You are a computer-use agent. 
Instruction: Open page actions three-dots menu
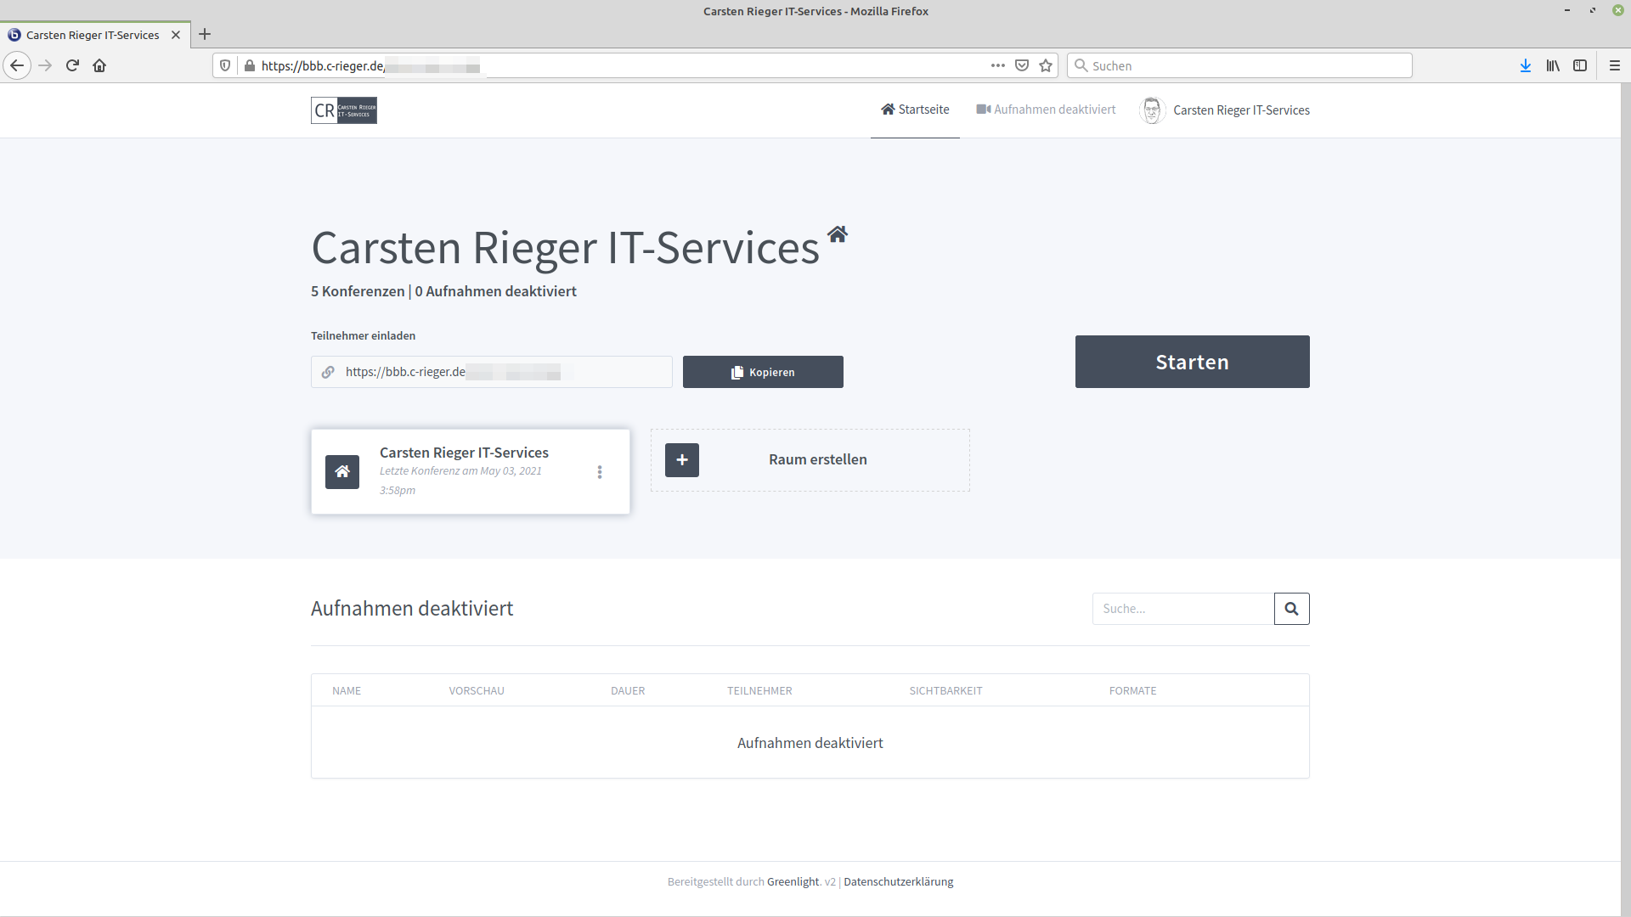pos(998,65)
